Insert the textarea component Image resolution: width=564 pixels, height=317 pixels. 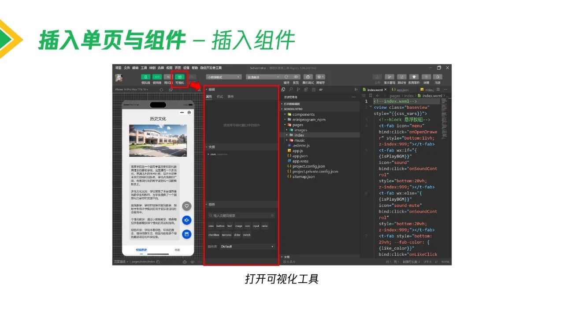[226, 235]
